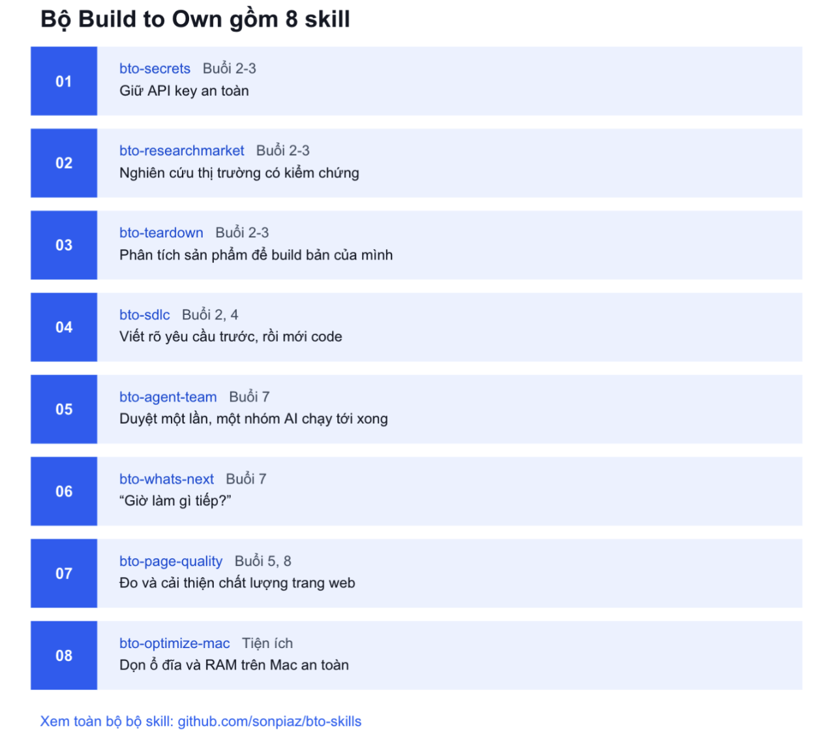827x755 pixels.
Task: Click the quote 'Giờ làm gì tiếp?'
Action: [x=175, y=501]
